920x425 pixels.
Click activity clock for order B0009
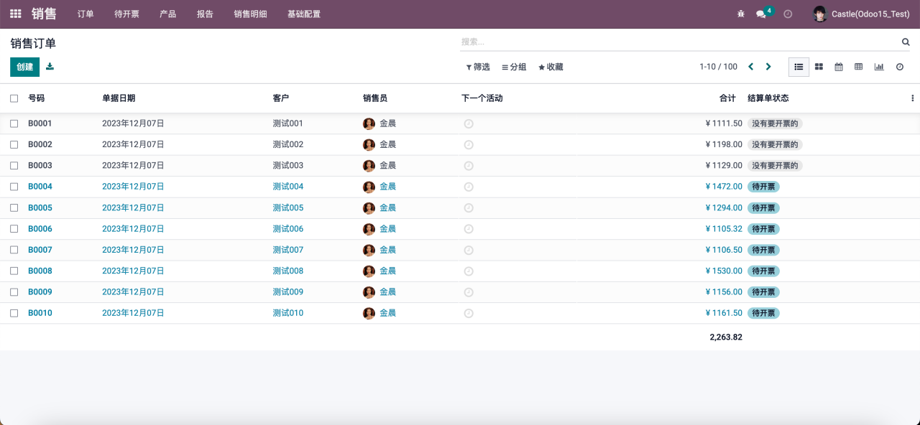coord(469,292)
